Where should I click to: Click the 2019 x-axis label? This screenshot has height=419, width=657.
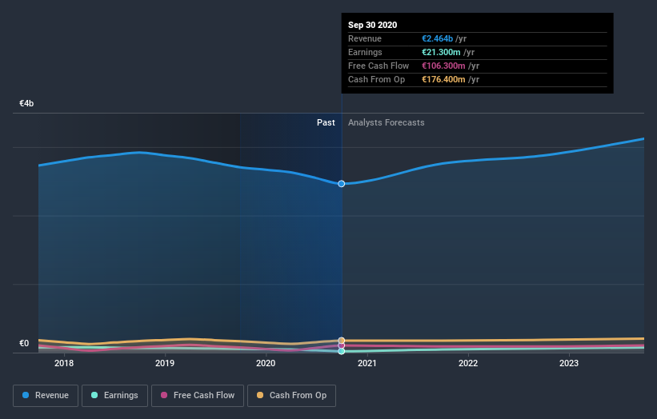click(x=165, y=363)
